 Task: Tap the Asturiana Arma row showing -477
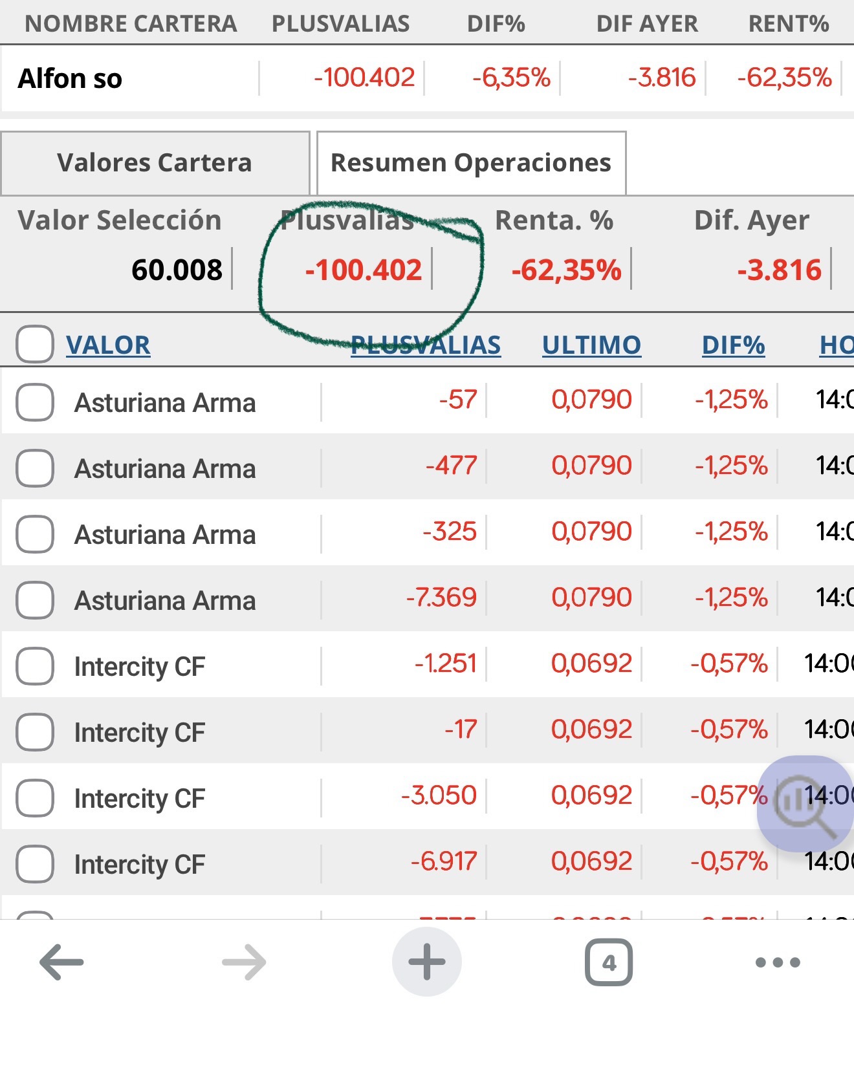[165, 468]
